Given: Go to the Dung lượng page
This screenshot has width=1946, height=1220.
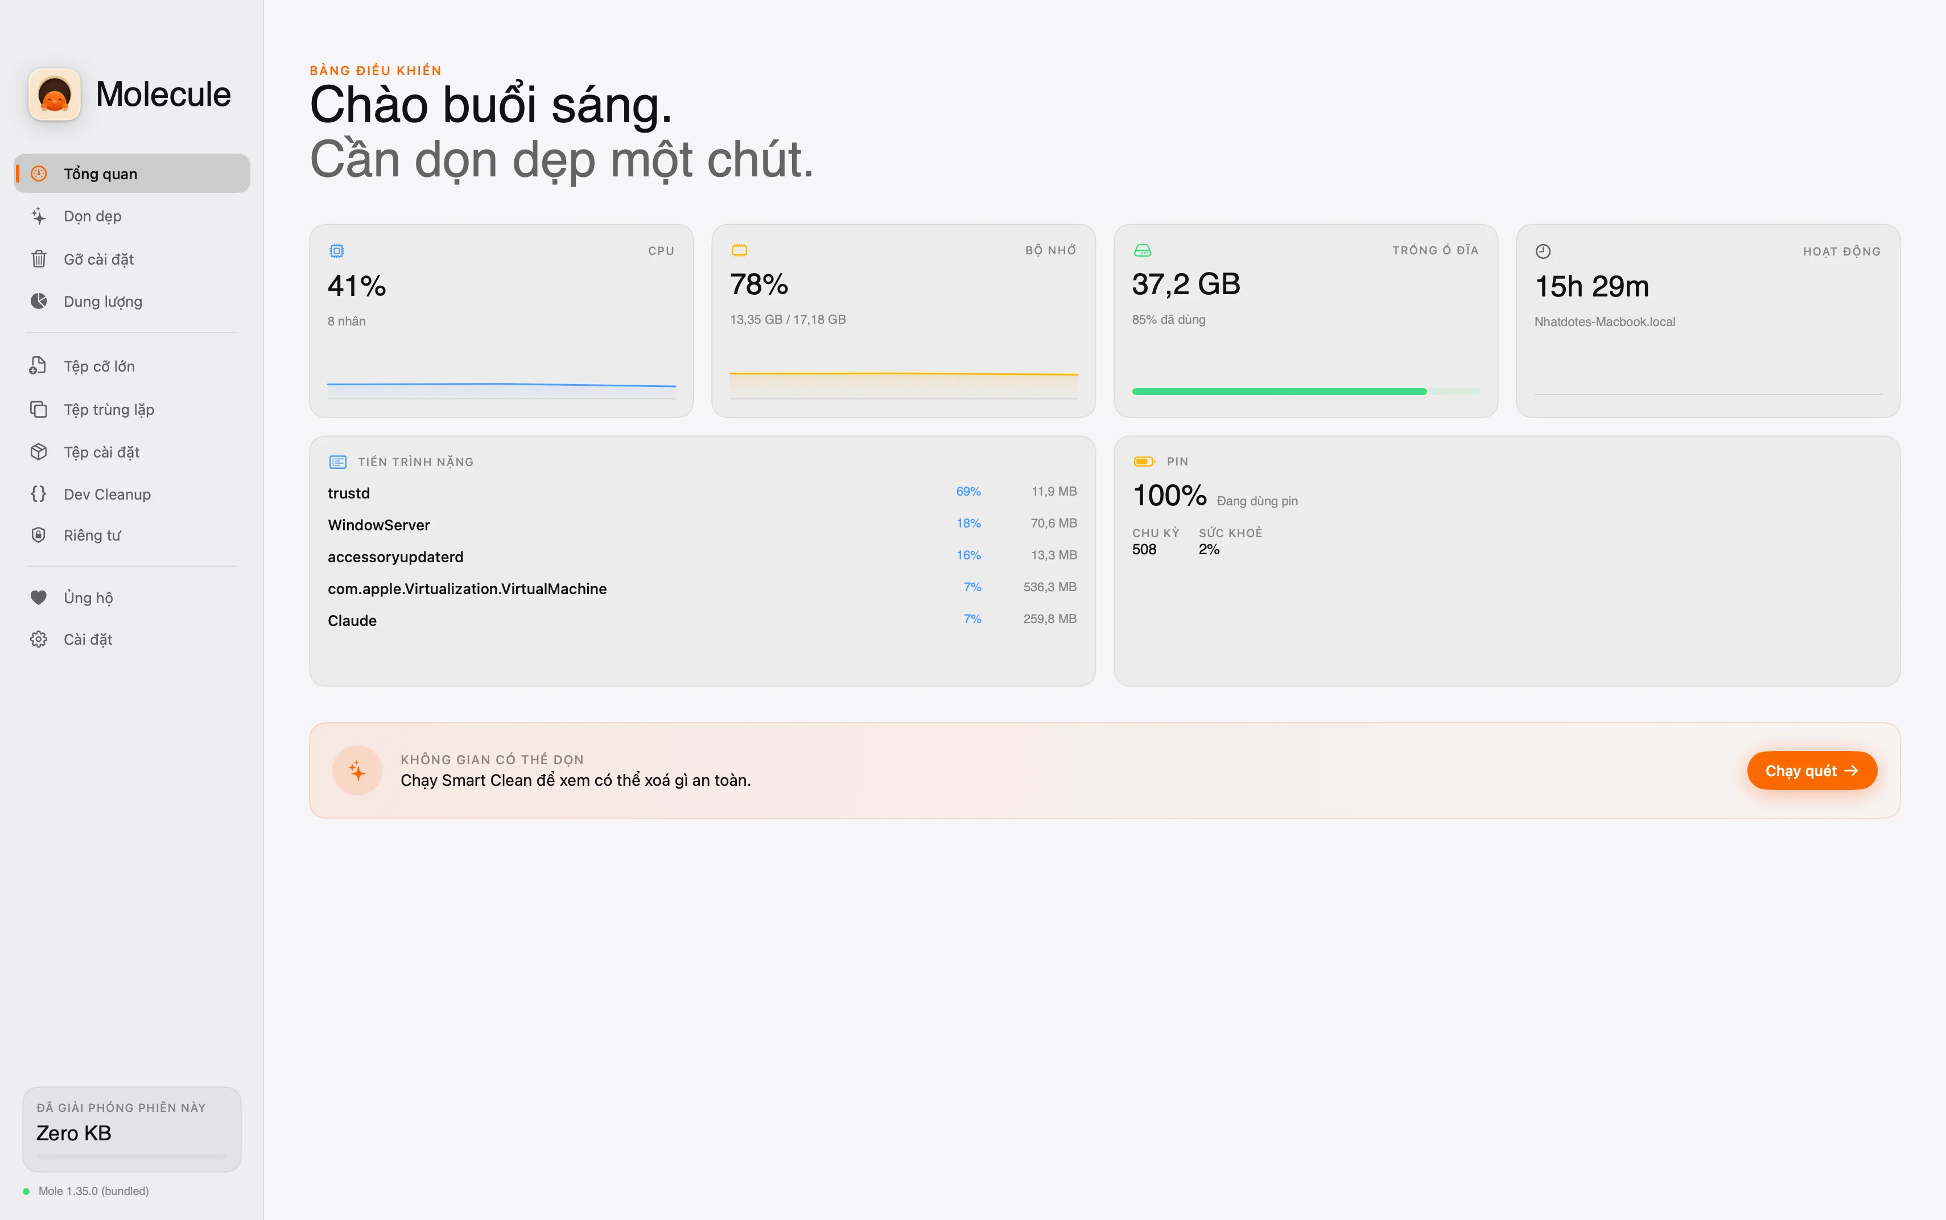Looking at the screenshot, I should tap(102, 301).
